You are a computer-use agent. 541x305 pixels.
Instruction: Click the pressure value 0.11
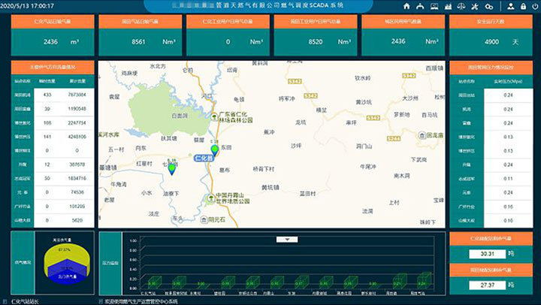[508, 179]
